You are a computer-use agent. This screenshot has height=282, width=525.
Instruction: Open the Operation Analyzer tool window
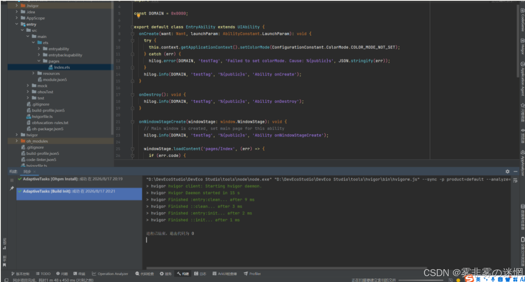pos(110,274)
